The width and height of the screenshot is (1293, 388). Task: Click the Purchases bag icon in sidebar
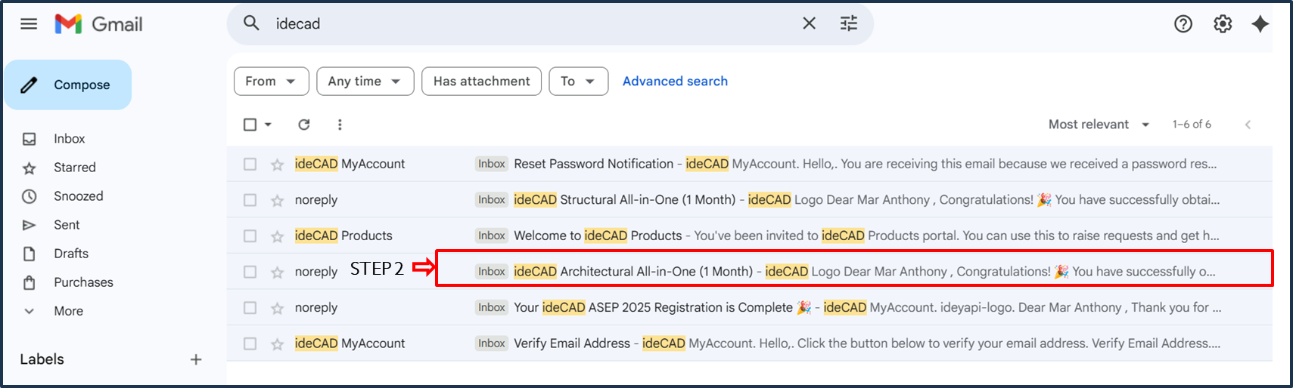pos(30,282)
